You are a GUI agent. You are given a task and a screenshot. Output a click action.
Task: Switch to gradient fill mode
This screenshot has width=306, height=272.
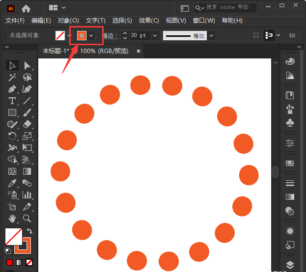click(19, 262)
